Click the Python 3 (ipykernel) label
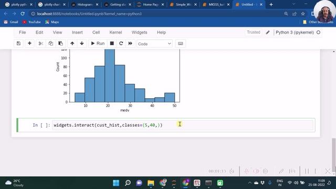The height and width of the screenshot is (189, 336). pos(295,33)
